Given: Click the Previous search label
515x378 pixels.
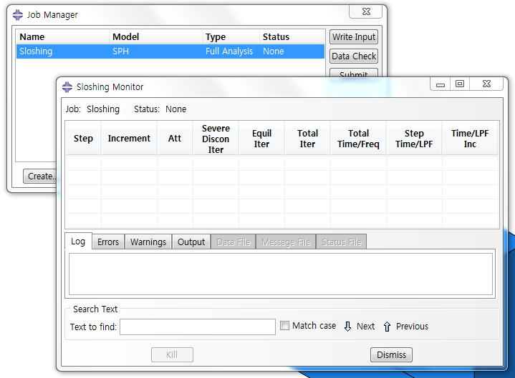Looking at the screenshot, I should pos(412,327).
